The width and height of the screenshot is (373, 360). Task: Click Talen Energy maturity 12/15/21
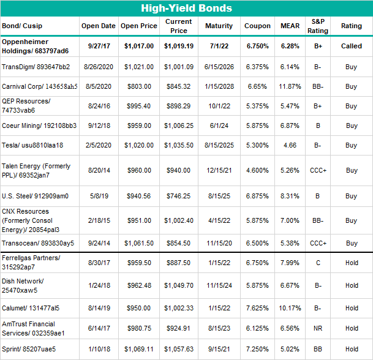pyautogui.click(x=219, y=170)
